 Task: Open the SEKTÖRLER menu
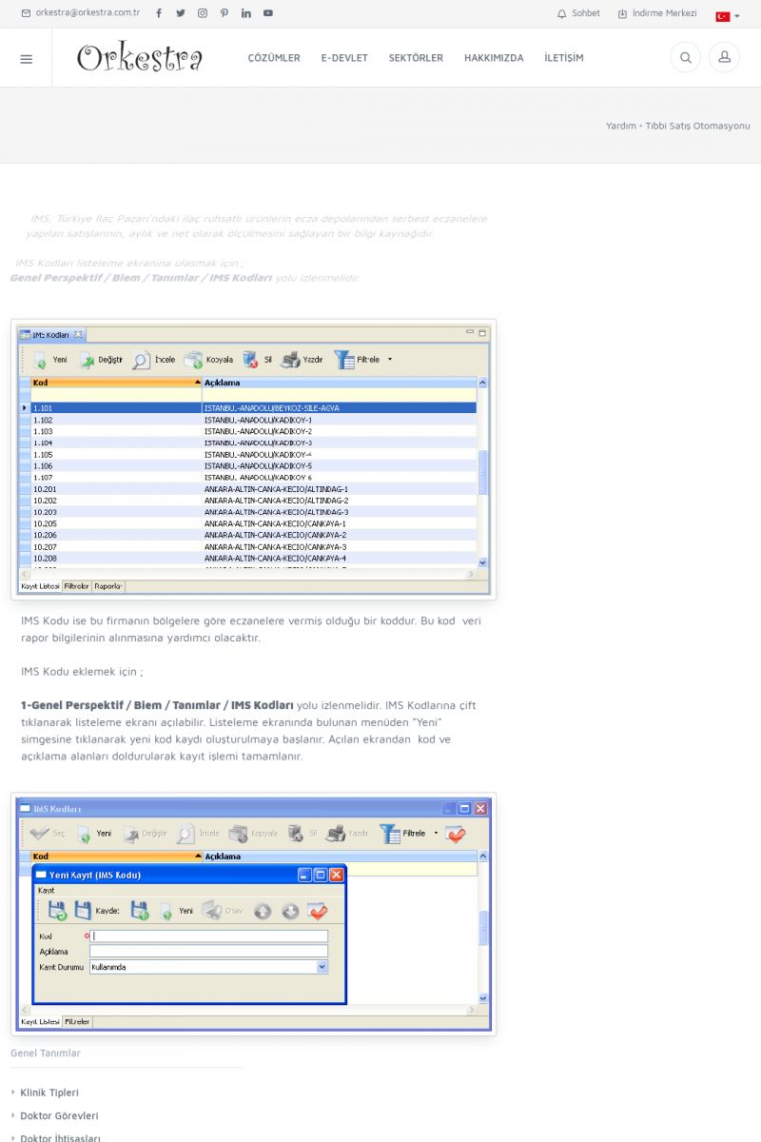(416, 58)
